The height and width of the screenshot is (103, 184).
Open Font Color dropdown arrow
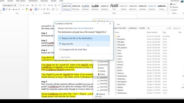point(33,9)
